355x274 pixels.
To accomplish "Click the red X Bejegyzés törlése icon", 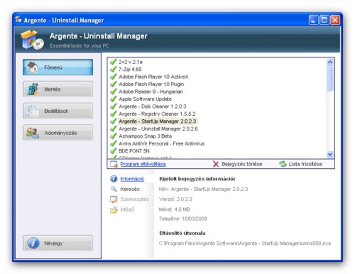I will 216,164.
